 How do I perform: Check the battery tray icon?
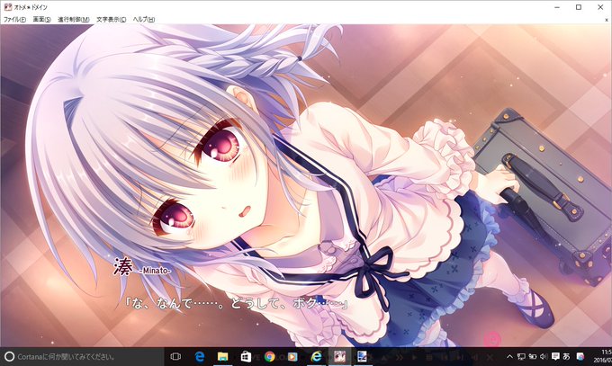(533, 356)
